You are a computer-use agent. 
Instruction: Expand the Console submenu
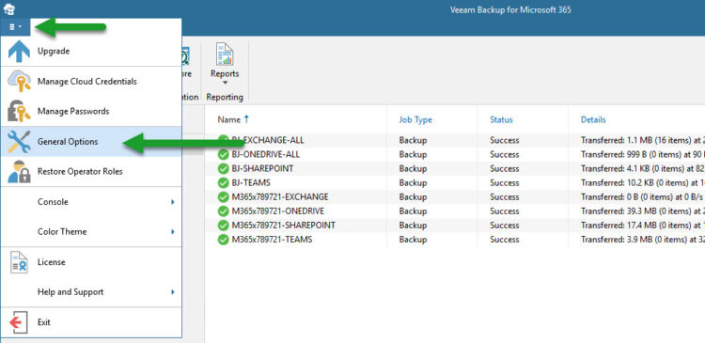91,202
